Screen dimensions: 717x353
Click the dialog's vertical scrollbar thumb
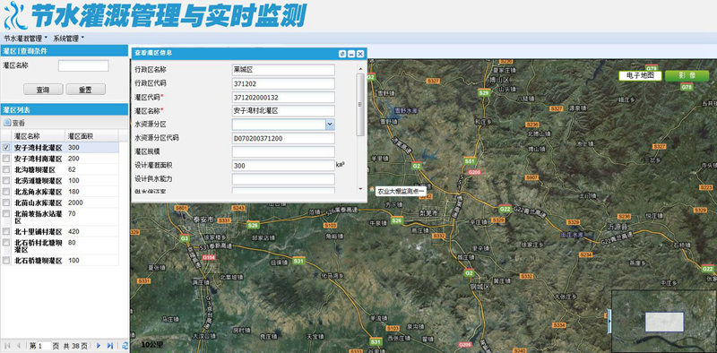360,104
